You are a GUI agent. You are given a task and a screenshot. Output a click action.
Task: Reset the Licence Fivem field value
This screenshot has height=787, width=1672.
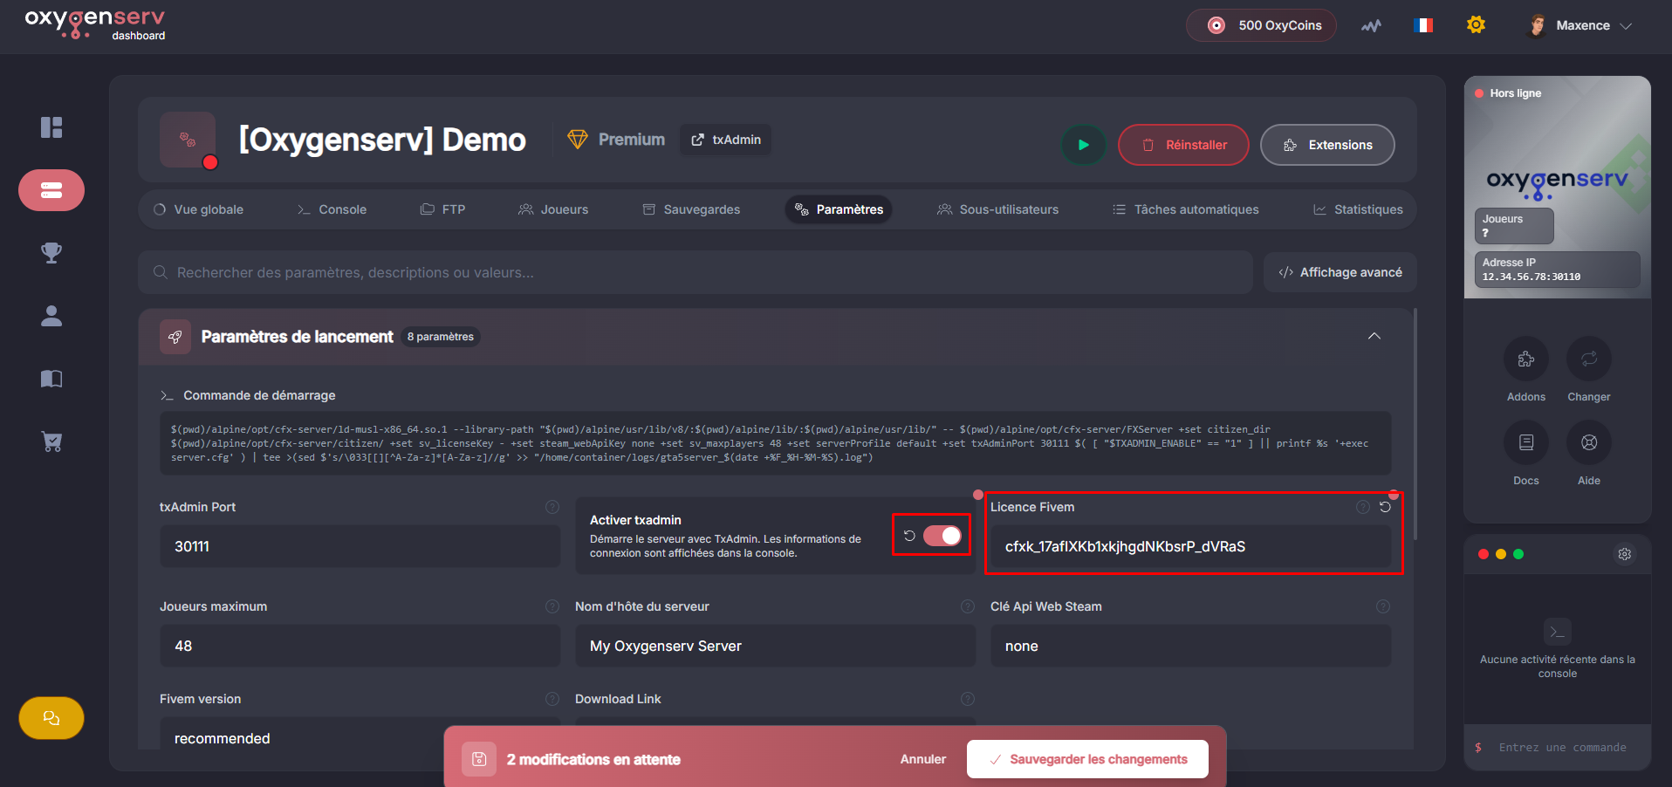tap(1385, 507)
